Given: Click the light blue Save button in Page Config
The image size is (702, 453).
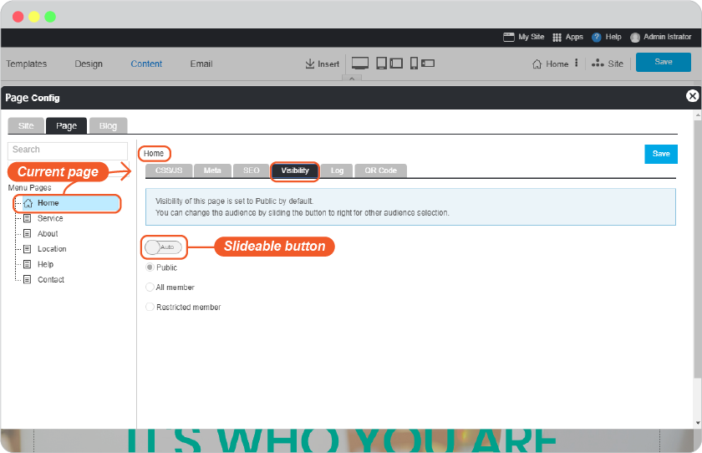Looking at the screenshot, I should [661, 154].
